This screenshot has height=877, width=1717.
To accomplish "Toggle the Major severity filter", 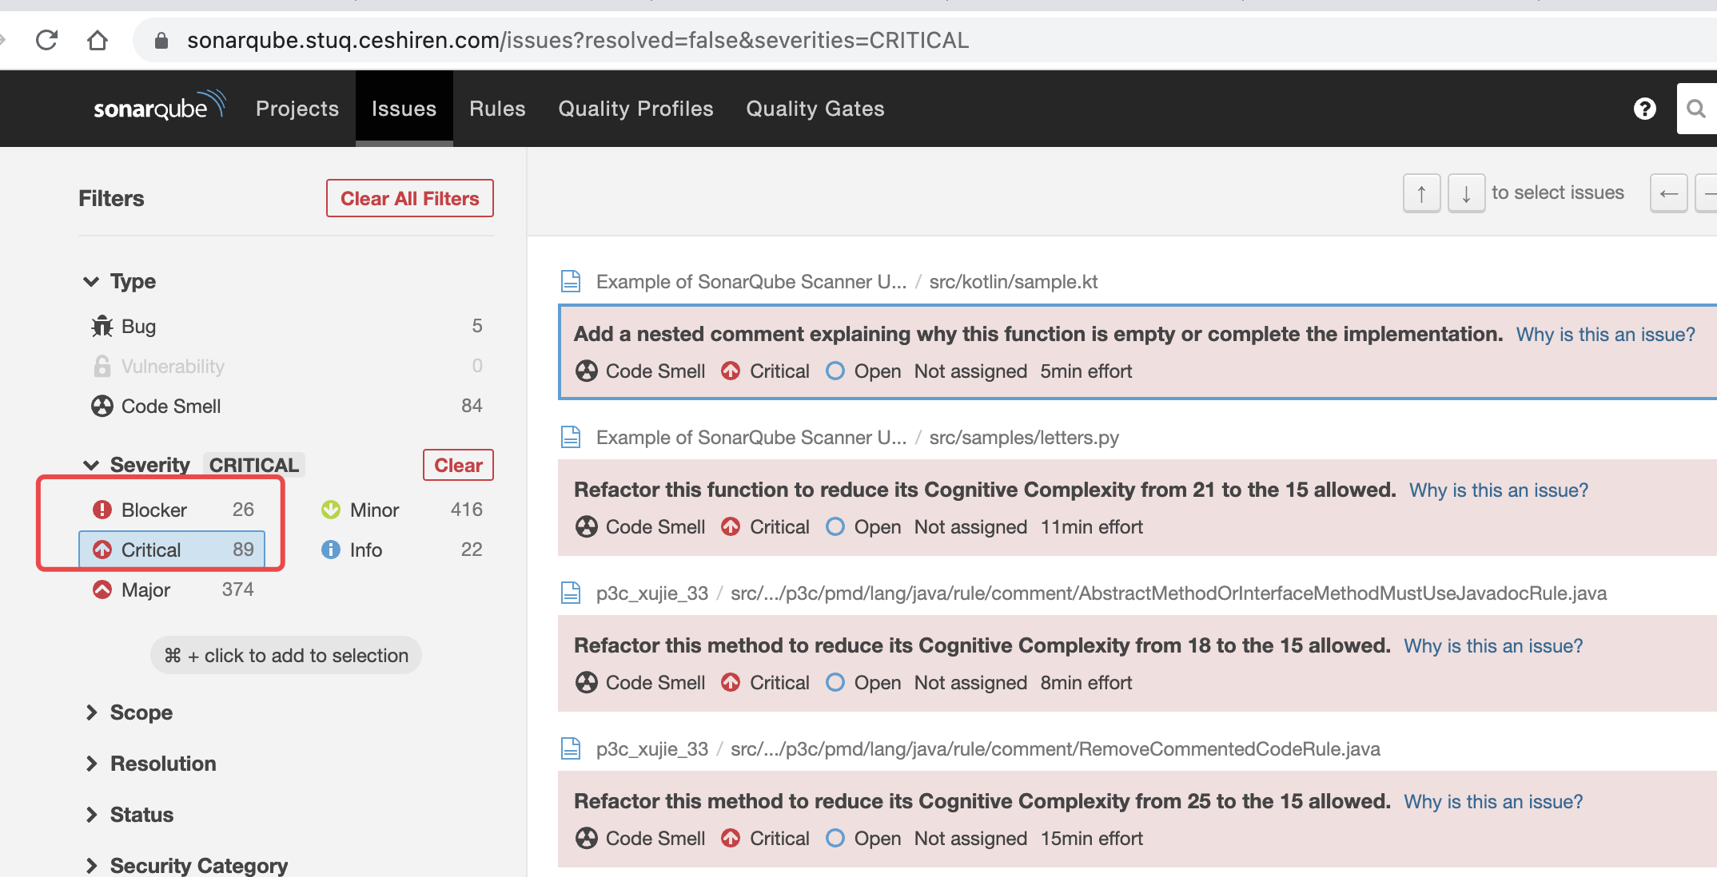I will point(173,589).
